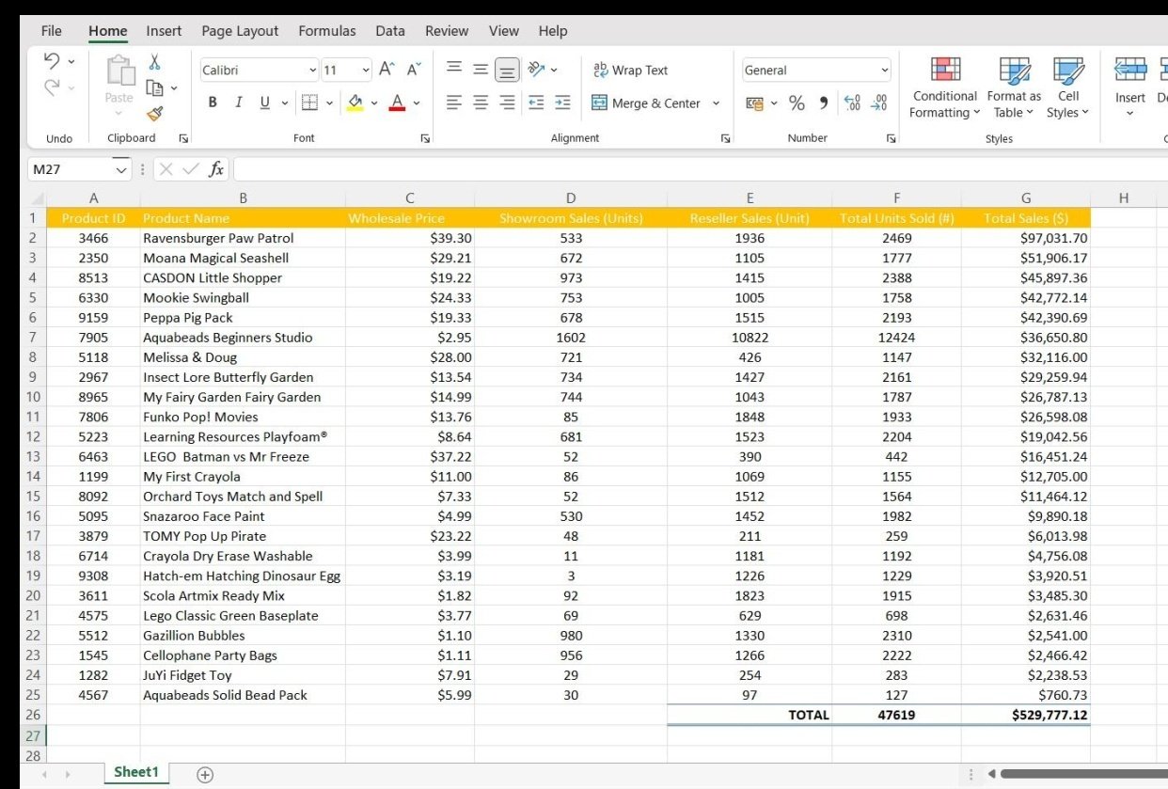The image size is (1168, 789).
Task: Open the Formulas ribbon tab
Action: pyautogui.click(x=326, y=31)
